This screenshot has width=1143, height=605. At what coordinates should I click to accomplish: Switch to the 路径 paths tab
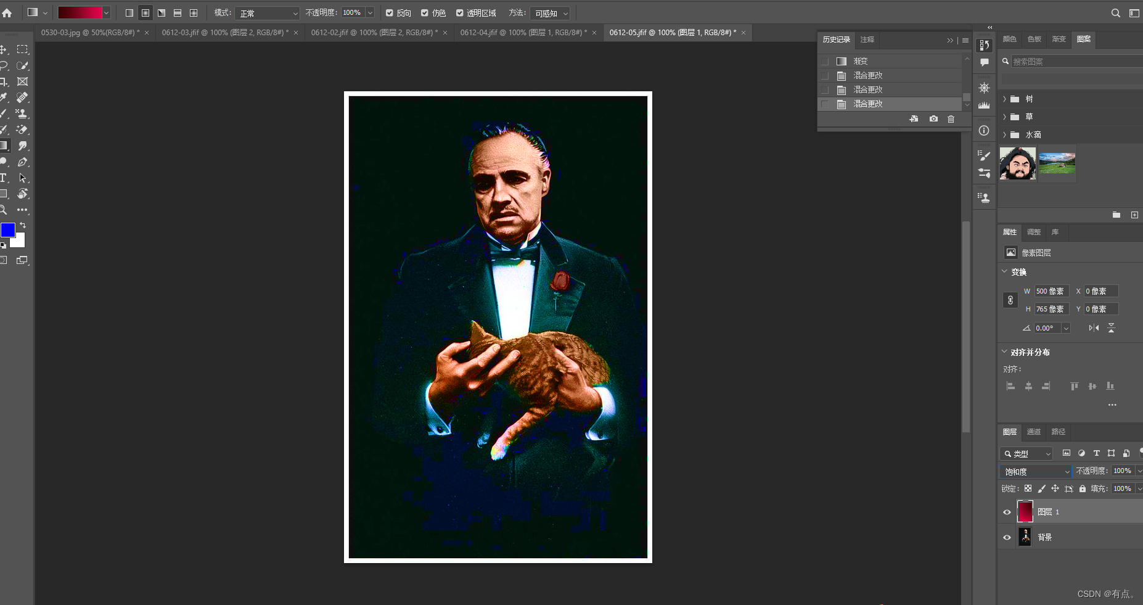(x=1059, y=432)
